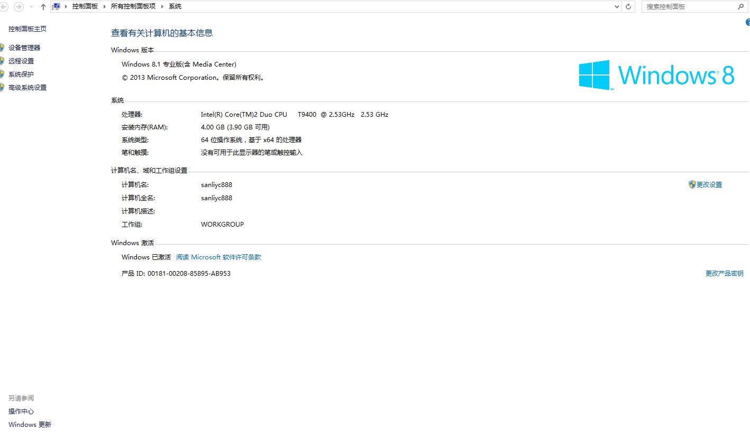Go up one level with Up arrow
This screenshot has width=750, height=438.
click(43, 7)
